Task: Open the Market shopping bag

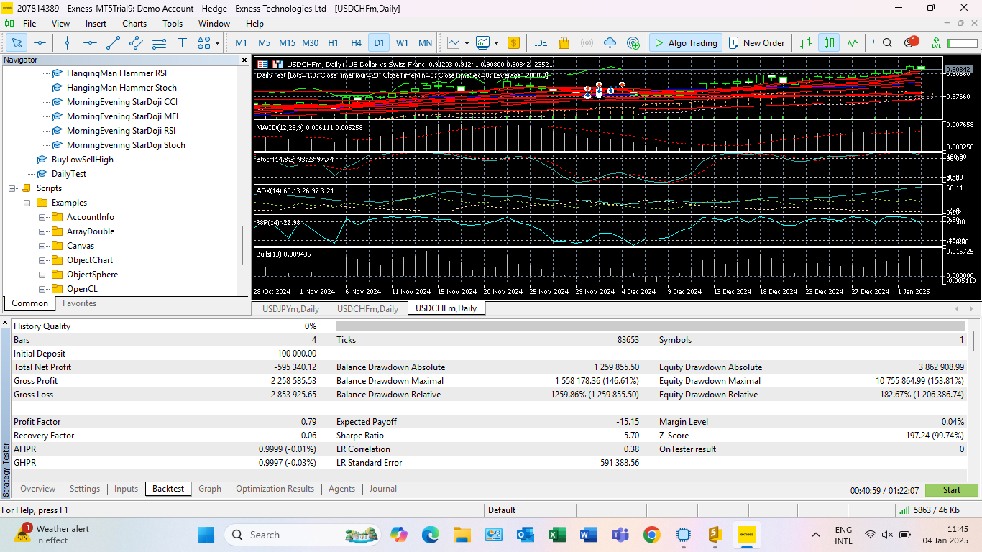Action: point(564,43)
